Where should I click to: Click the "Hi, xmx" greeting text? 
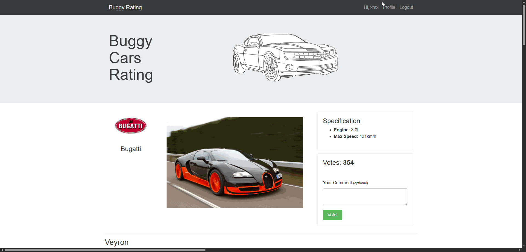[x=371, y=7]
